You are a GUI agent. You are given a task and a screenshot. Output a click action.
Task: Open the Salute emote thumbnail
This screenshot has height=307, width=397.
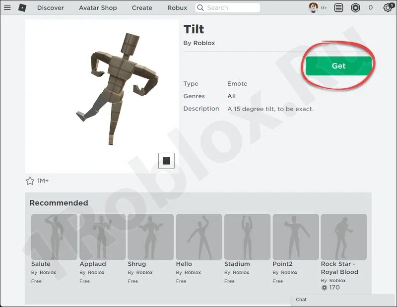[x=54, y=237]
